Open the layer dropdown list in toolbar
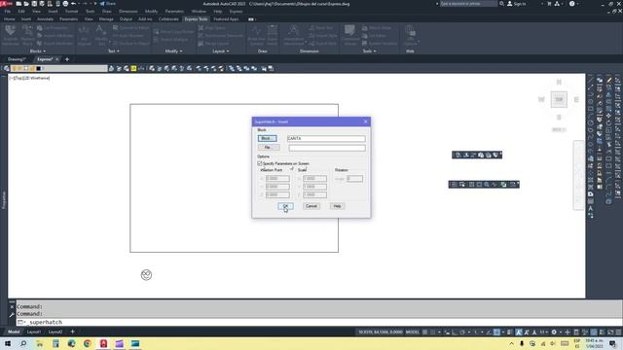Viewport: 623px width, 350px height. tap(58, 68)
